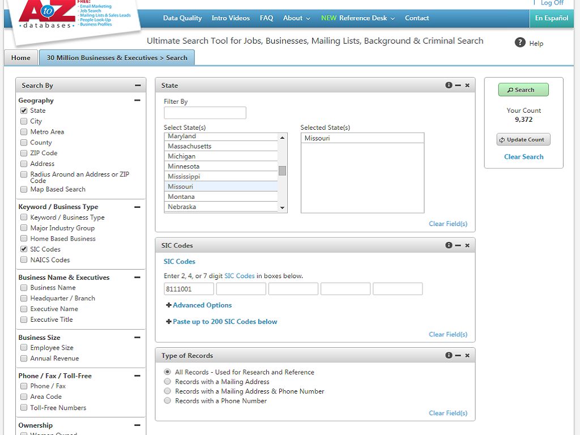
Task: Open info icon on State panel
Action: 449,85
